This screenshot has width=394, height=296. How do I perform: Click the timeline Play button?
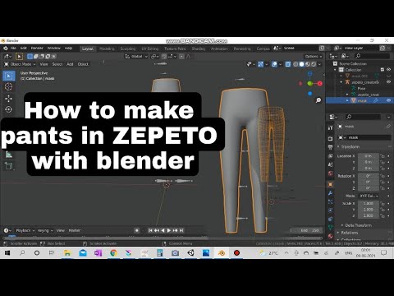pos(169,230)
